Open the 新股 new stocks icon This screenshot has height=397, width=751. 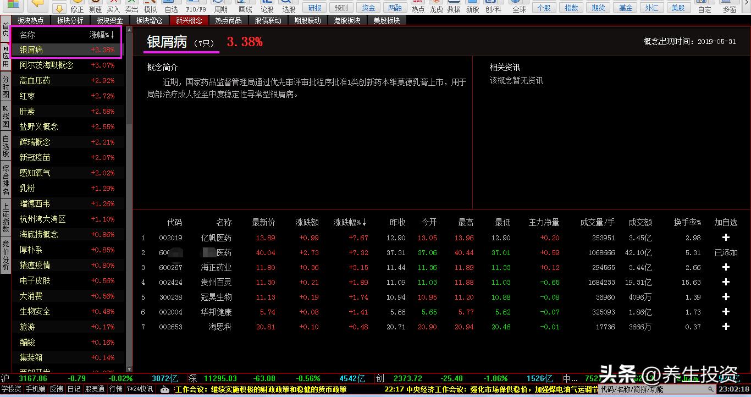pyautogui.click(x=472, y=7)
